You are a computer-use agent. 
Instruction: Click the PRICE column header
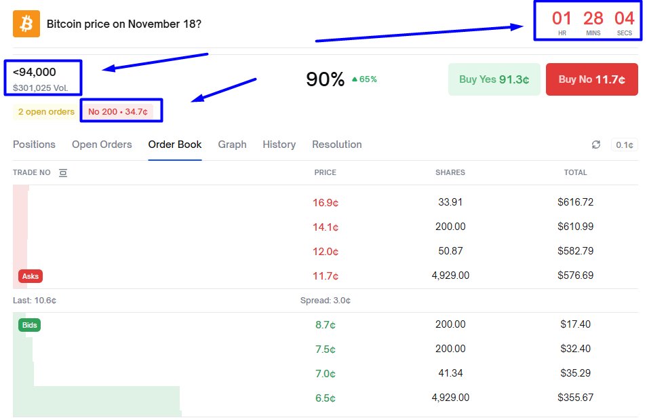coord(325,172)
